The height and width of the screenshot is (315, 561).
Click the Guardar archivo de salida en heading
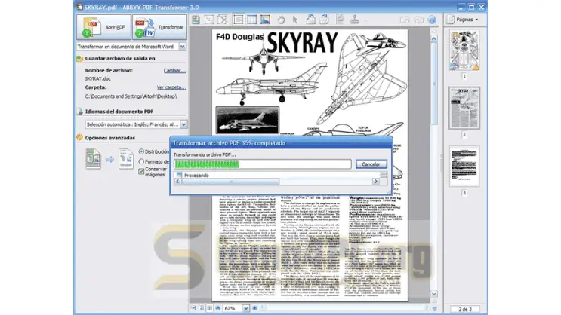(x=120, y=58)
